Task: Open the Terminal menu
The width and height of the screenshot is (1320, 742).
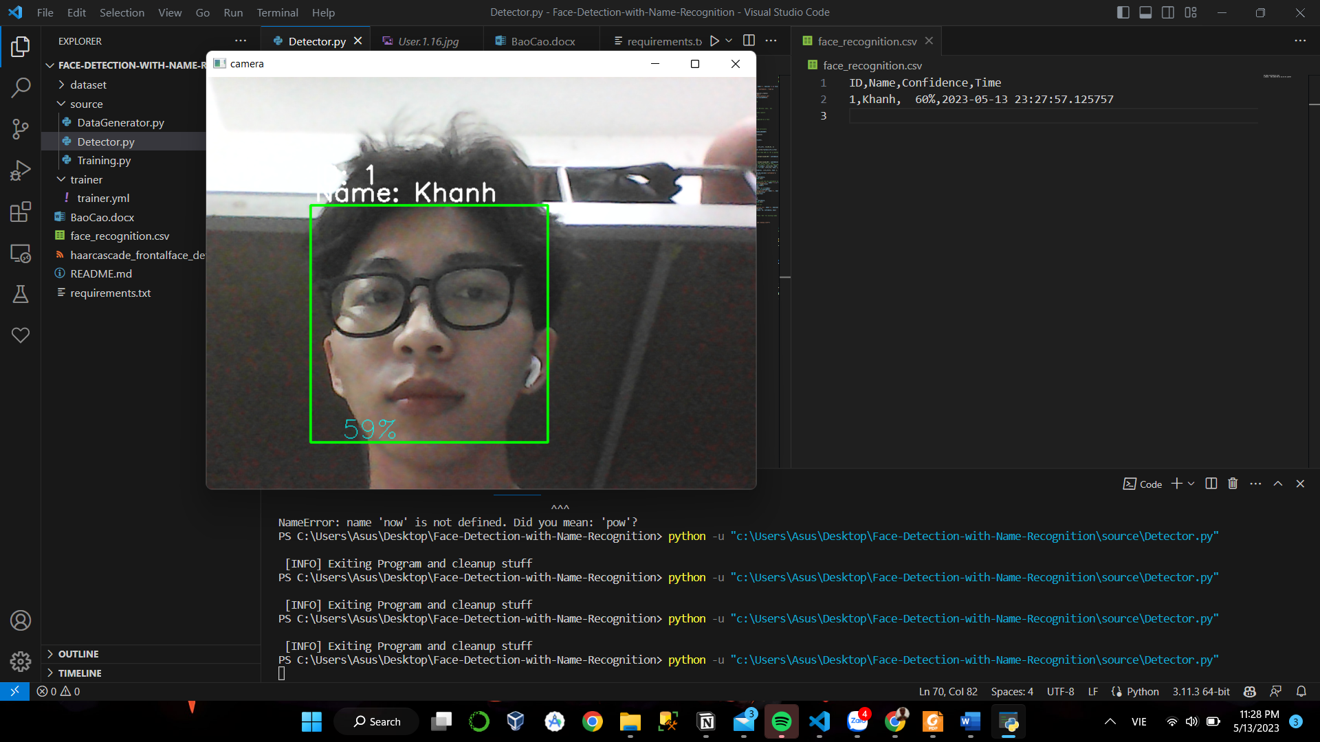Action: point(276,12)
